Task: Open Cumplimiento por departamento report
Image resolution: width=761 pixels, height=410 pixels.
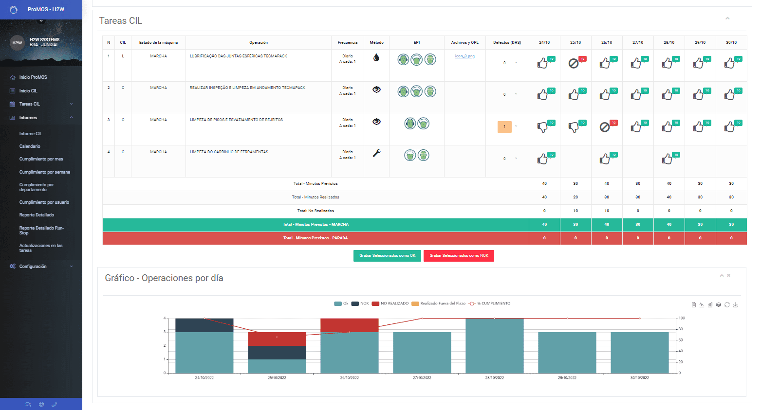Action: tap(37, 187)
